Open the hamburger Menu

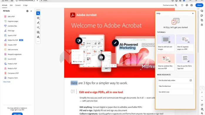5,1
